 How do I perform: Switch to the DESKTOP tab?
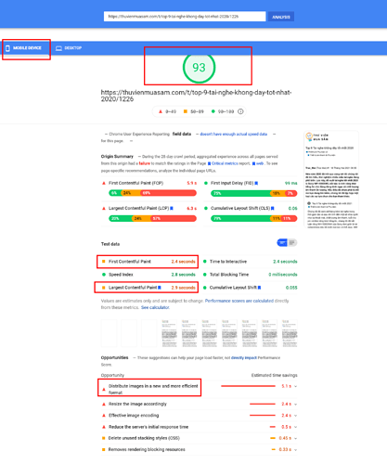click(69, 48)
